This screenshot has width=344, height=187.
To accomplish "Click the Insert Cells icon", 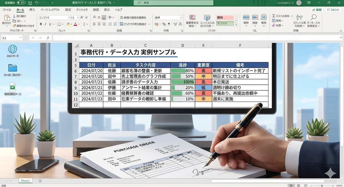I will click(246, 17).
